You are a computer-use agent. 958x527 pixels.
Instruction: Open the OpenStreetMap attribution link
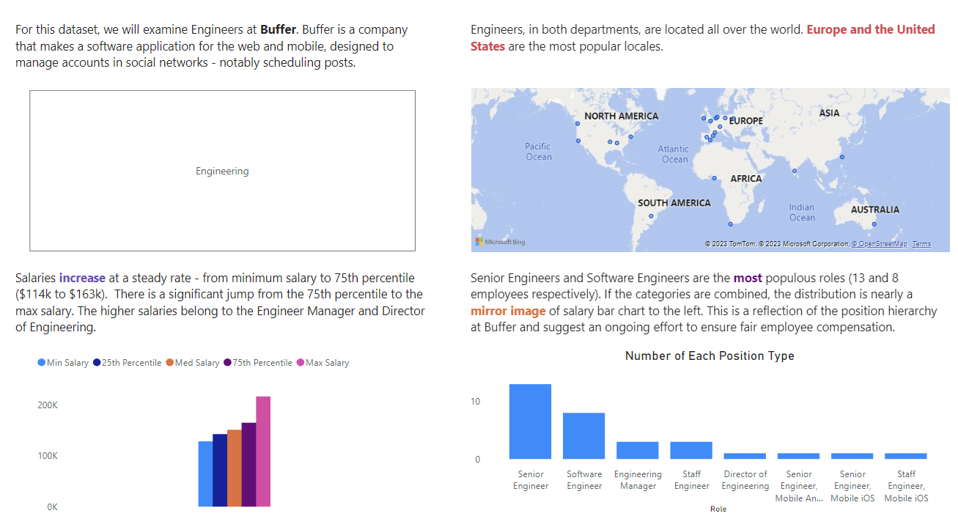(x=878, y=243)
